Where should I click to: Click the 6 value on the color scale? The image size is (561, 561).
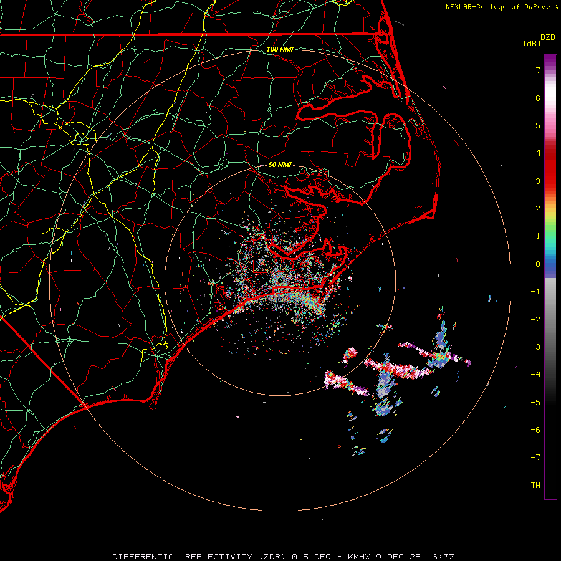[538, 98]
